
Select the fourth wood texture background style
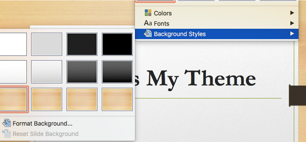tap(117, 99)
